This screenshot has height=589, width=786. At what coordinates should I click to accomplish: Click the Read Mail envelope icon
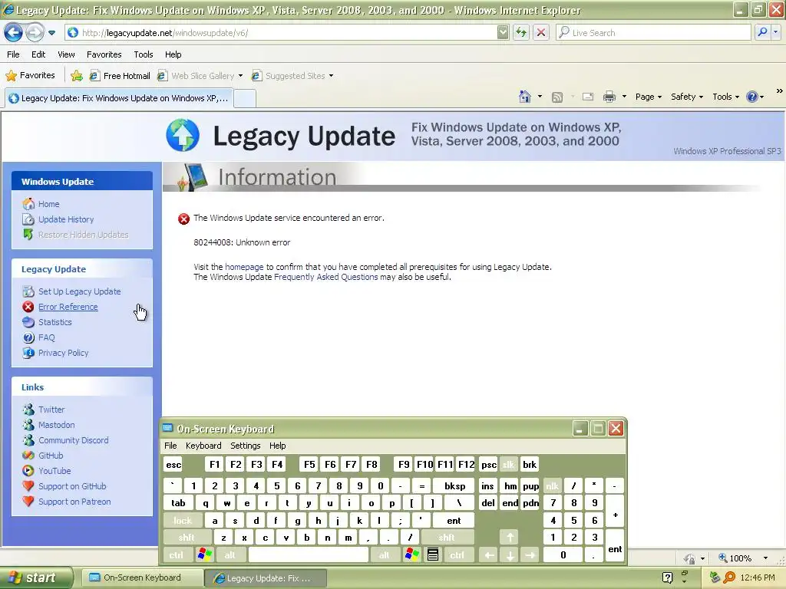coord(587,97)
